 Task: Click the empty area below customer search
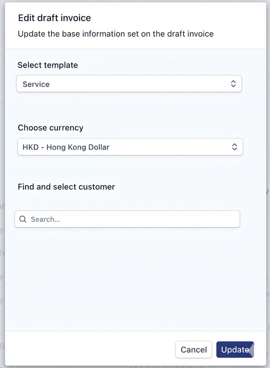(129, 277)
